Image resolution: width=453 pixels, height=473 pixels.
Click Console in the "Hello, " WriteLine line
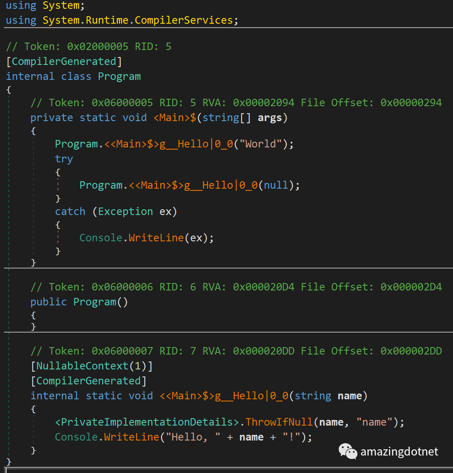point(76,437)
